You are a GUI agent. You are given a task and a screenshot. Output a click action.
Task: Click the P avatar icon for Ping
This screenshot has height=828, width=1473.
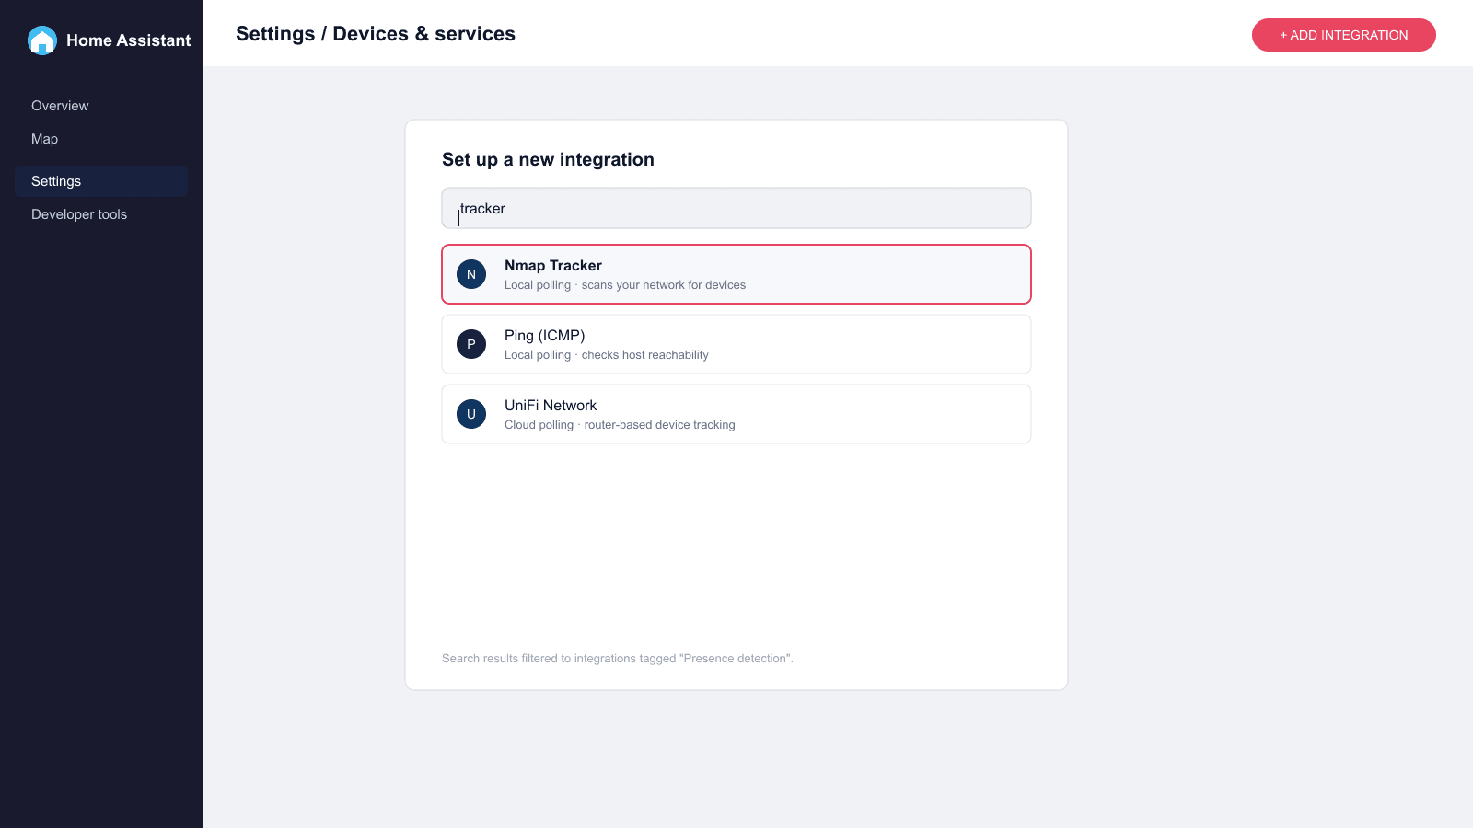(x=471, y=344)
